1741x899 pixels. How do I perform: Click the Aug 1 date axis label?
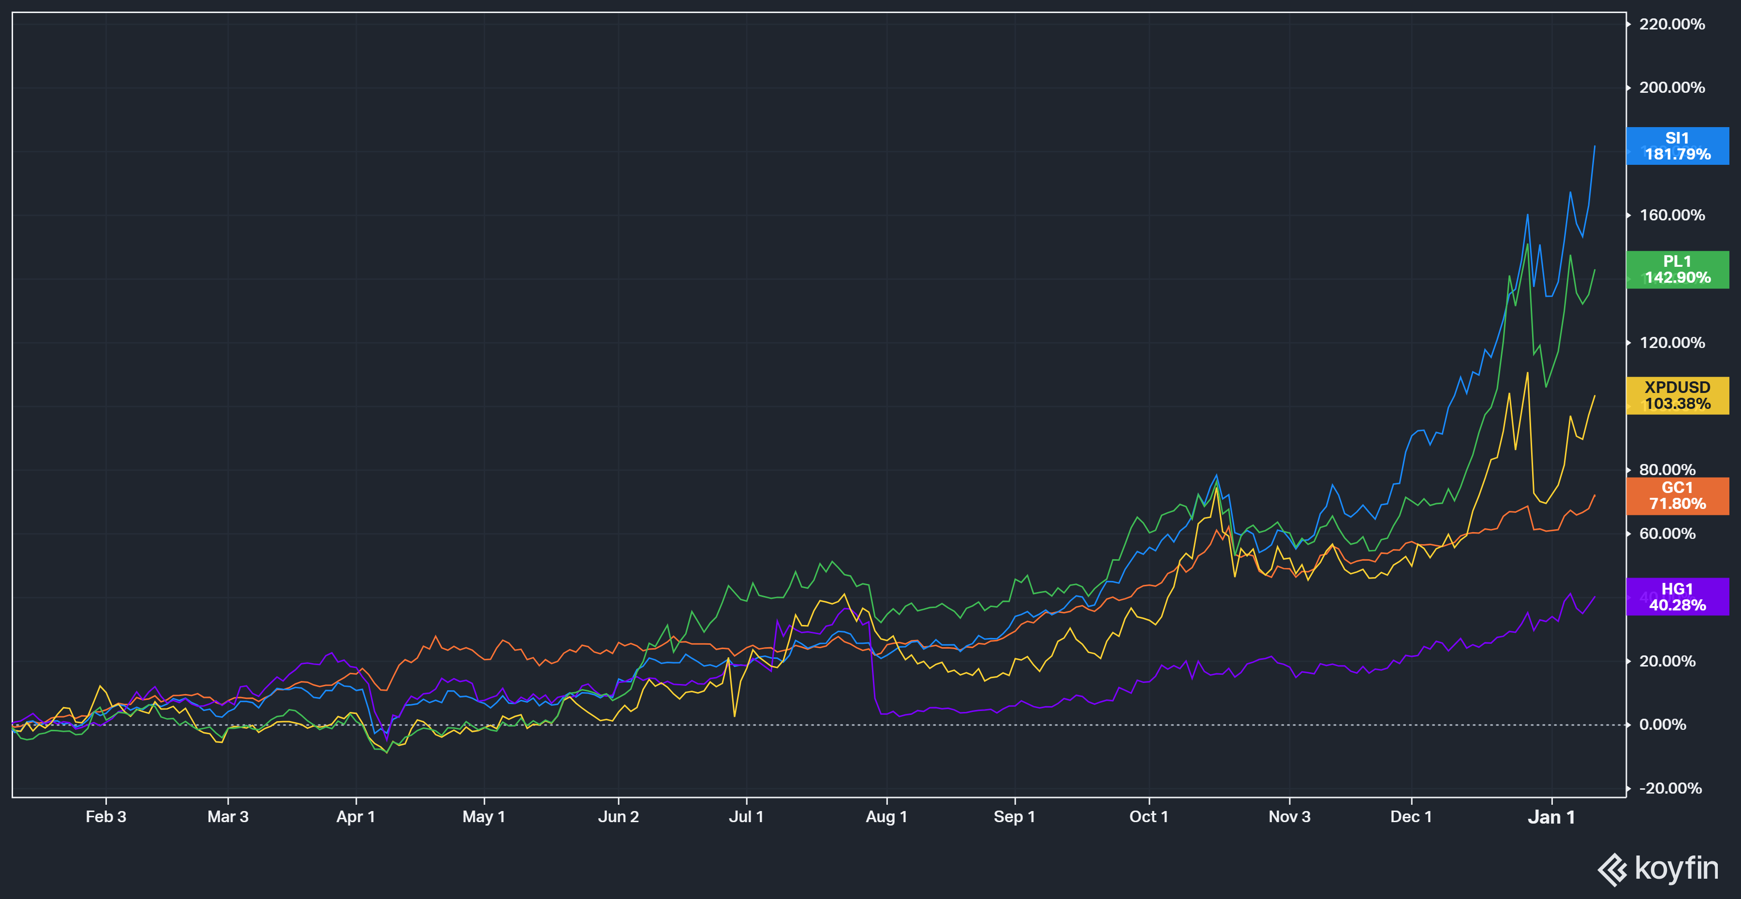point(886,817)
